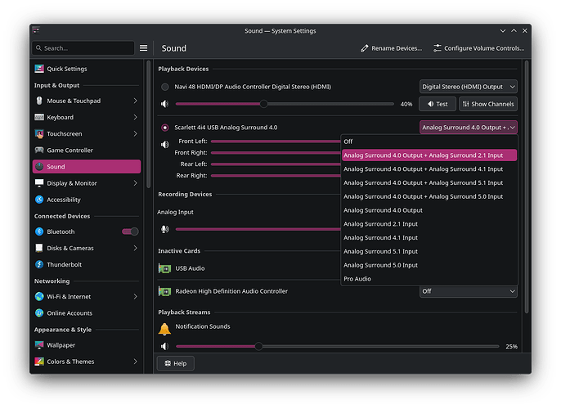Viewport: 561px width, 409px height.
Task: Select Scarlett 4i4 USB radio button
Action: (165, 128)
